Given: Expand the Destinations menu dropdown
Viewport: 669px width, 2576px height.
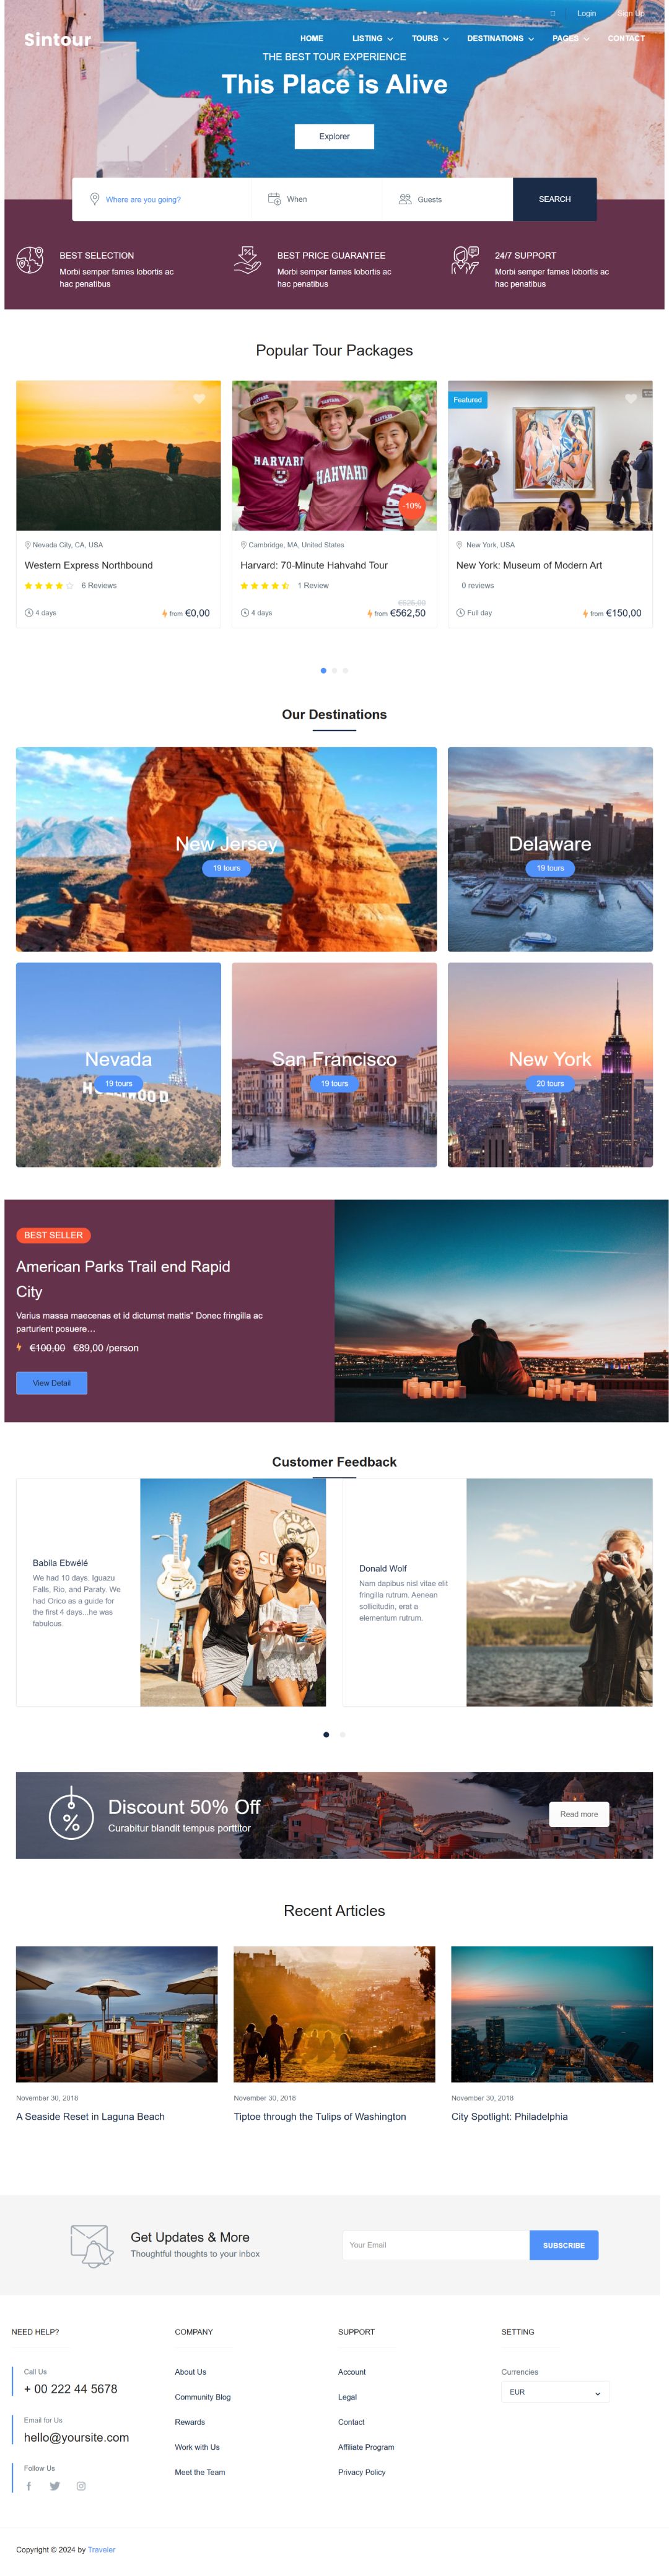Looking at the screenshot, I should [500, 38].
